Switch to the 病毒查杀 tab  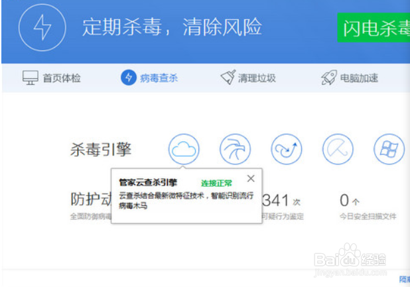click(x=149, y=78)
